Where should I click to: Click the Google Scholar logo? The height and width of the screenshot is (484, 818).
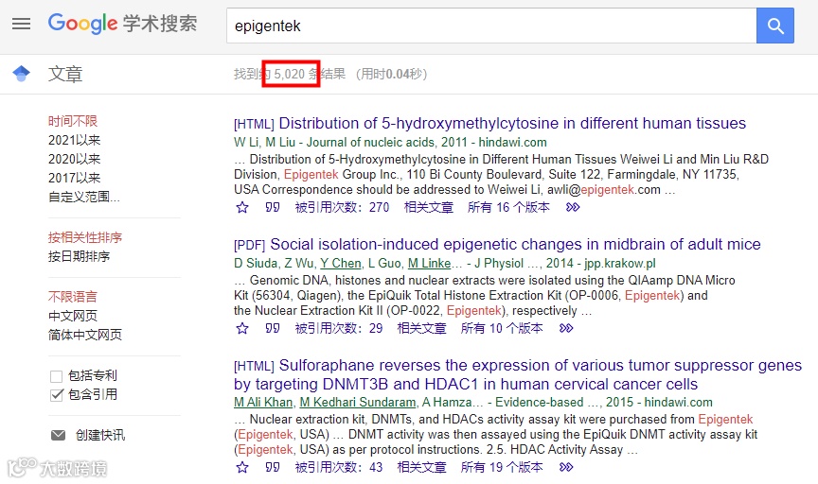122,24
